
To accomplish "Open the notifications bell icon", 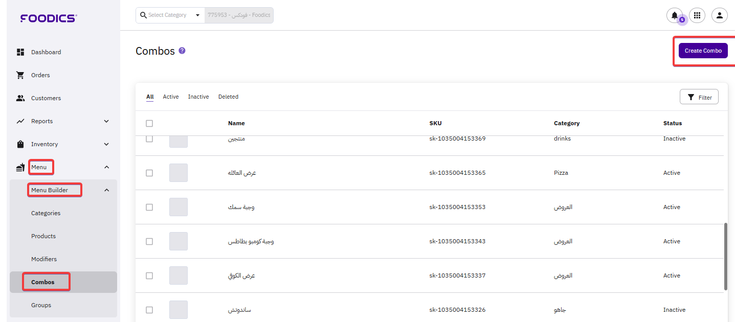I will [674, 15].
